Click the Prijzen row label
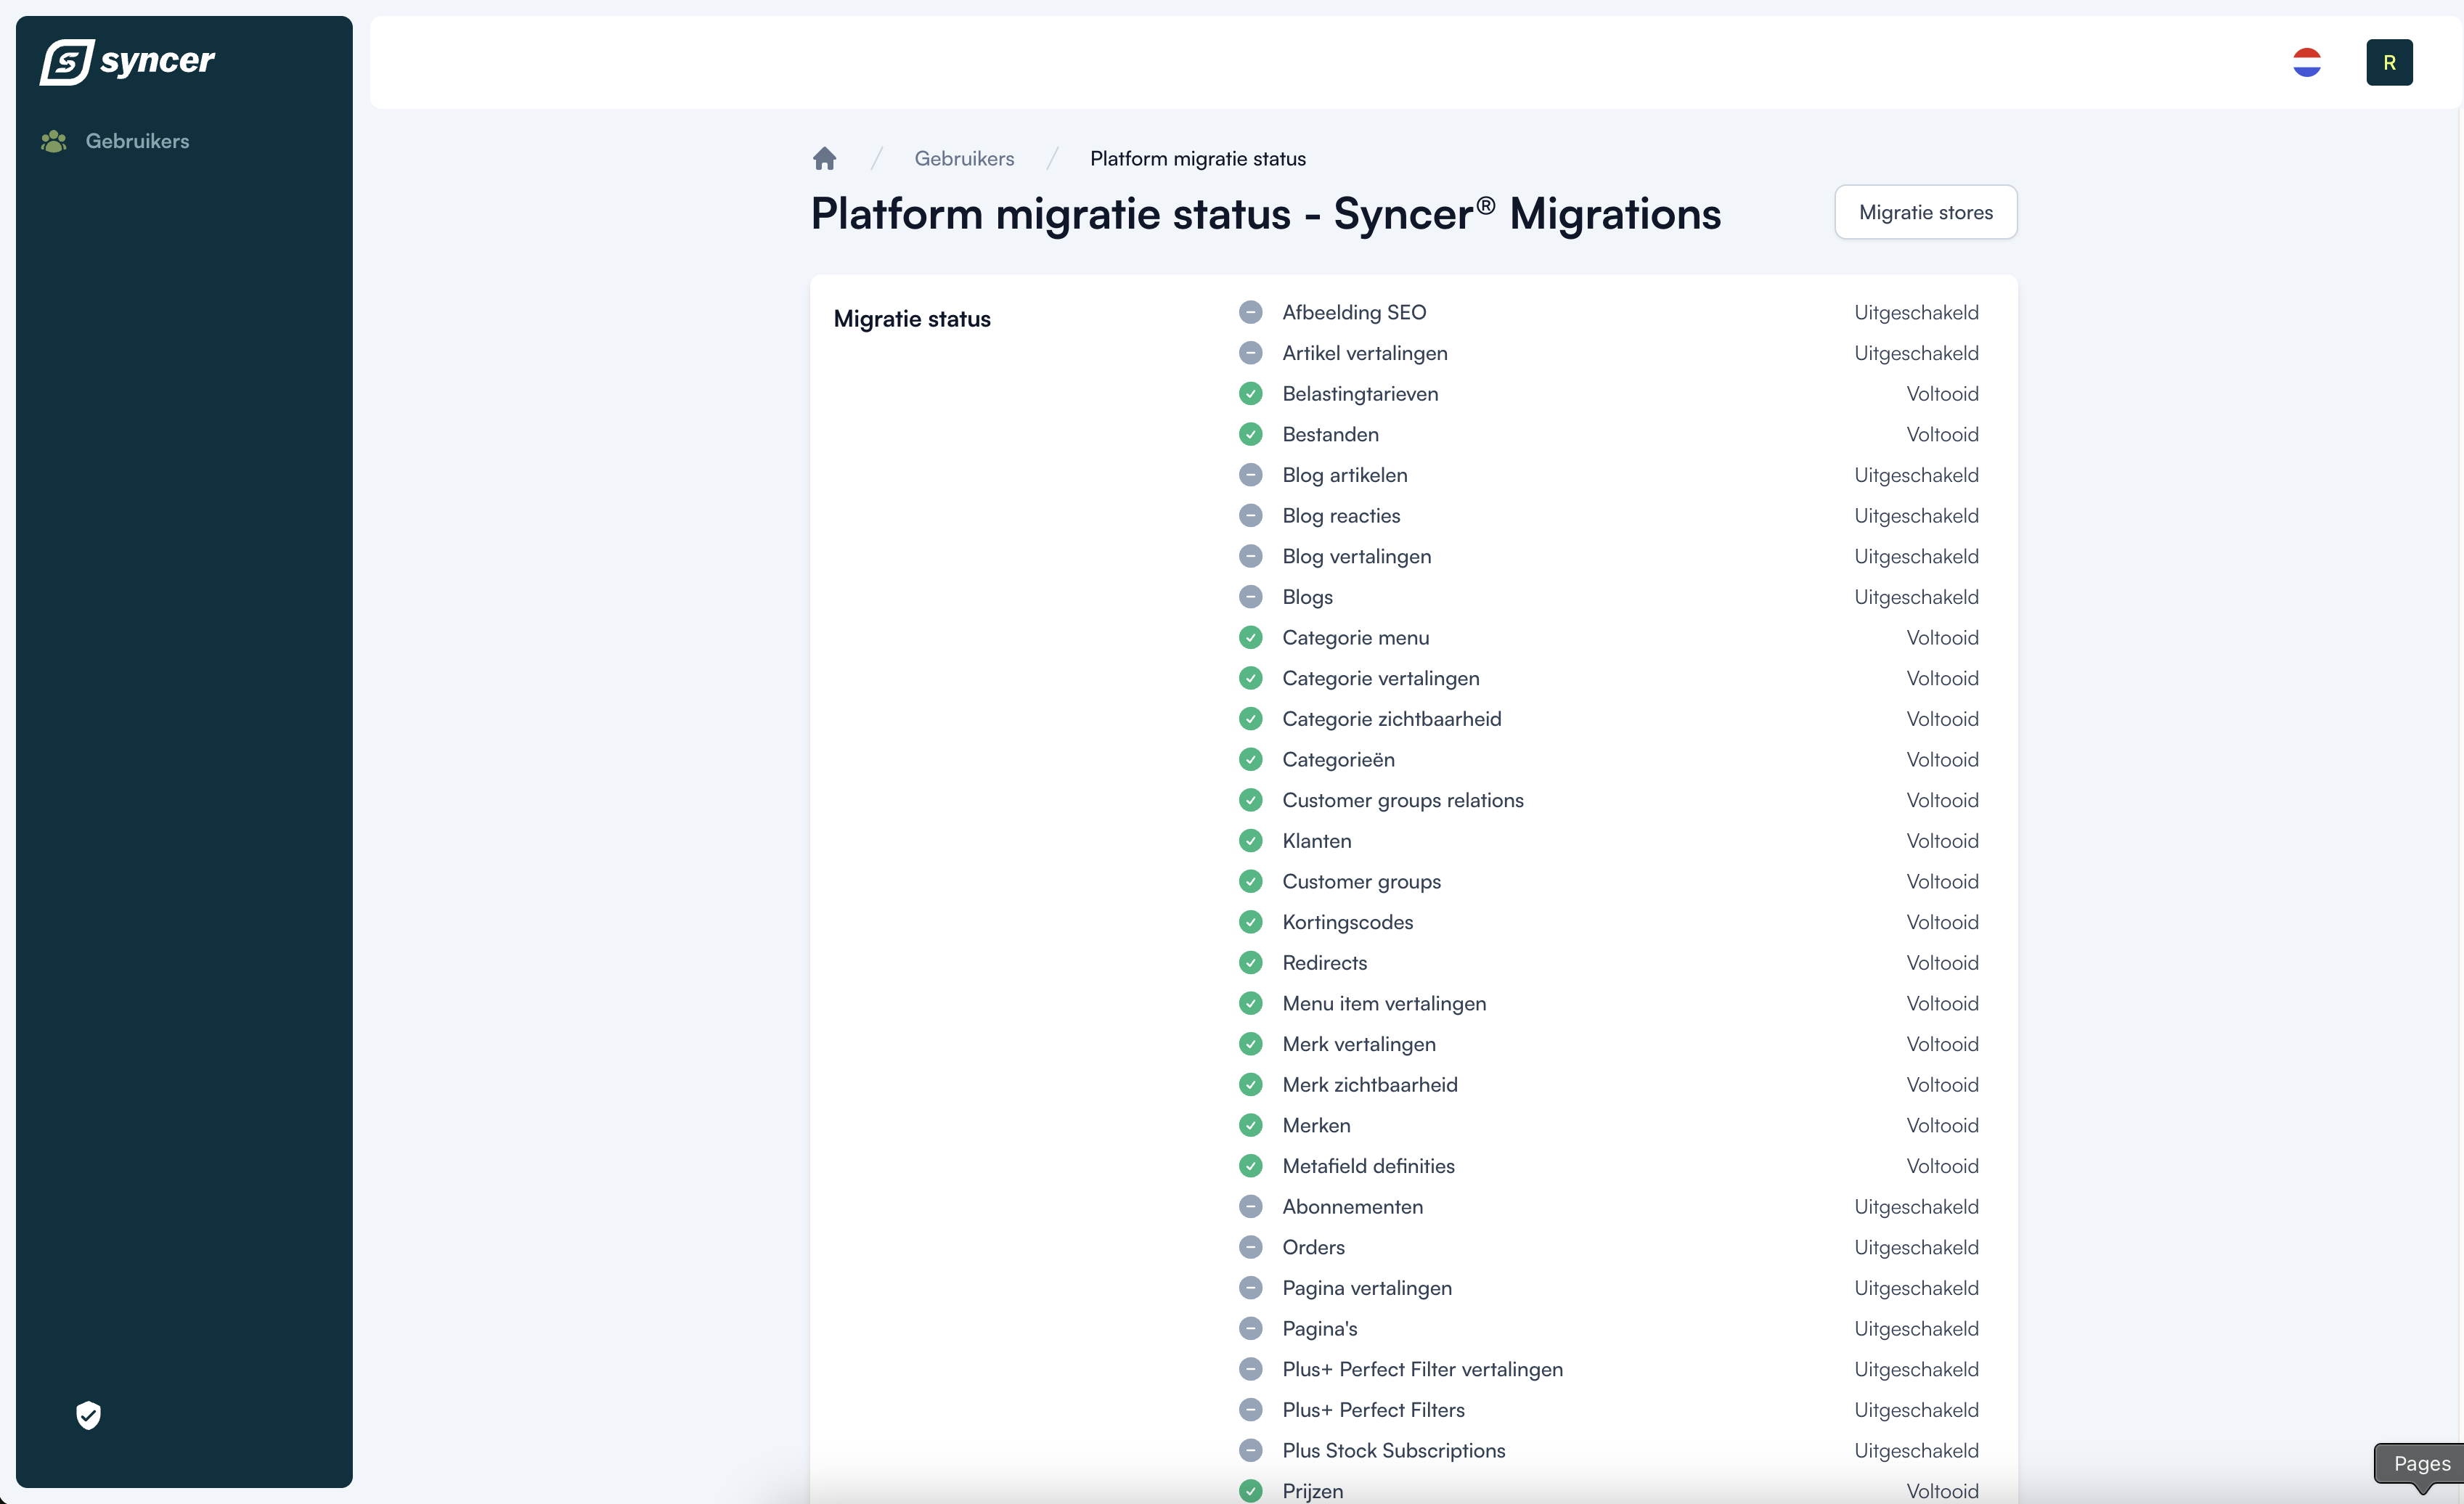Image resolution: width=2464 pixels, height=1504 pixels. [1312, 1491]
